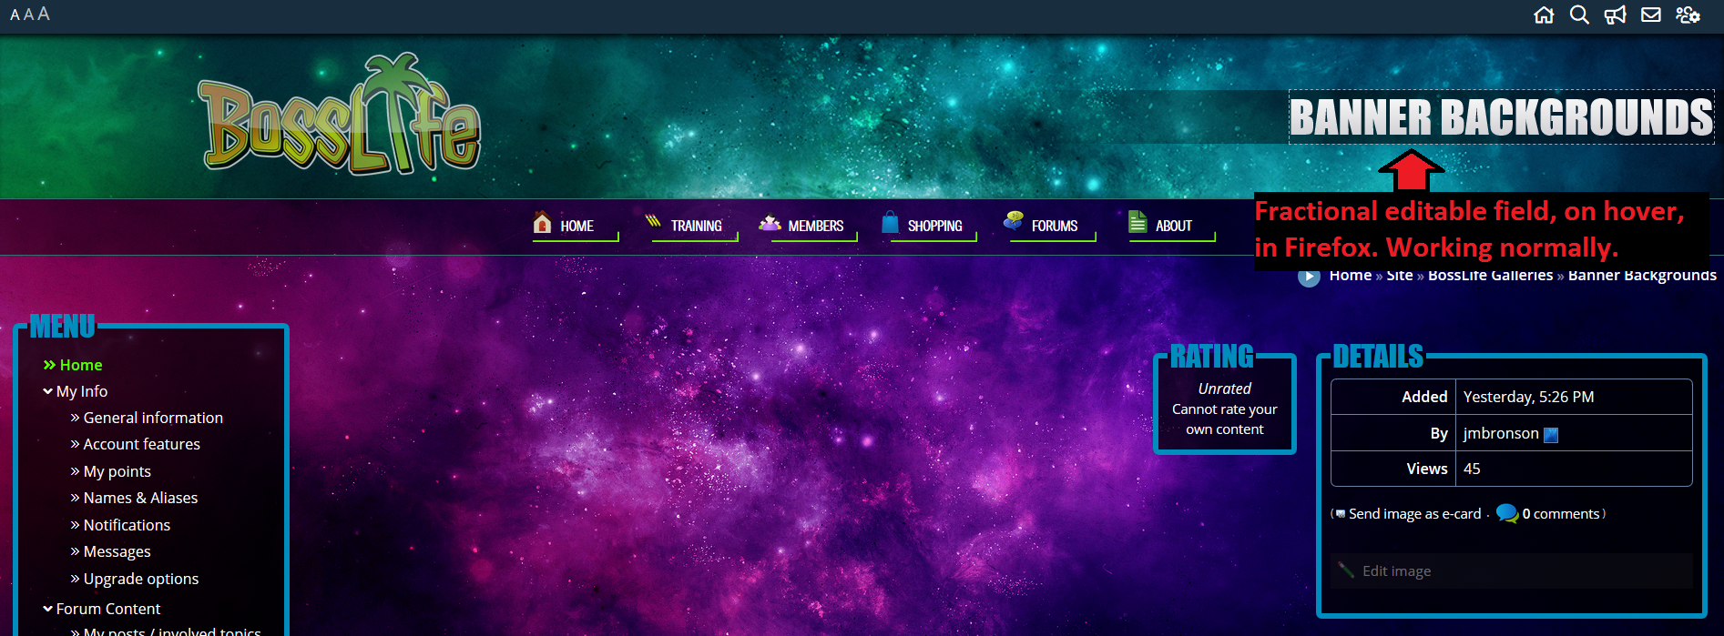Image resolution: width=1724 pixels, height=636 pixels.
Task: Open the envelope messages icon
Action: pos(1650,15)
